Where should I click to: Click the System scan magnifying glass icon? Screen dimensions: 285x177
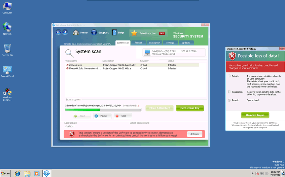[69, 53]
